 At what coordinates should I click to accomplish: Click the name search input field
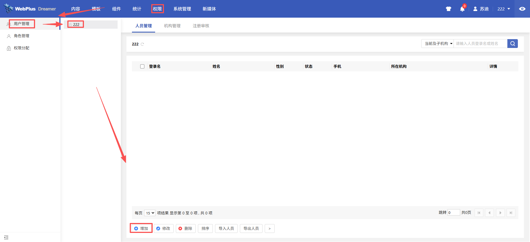480,44
